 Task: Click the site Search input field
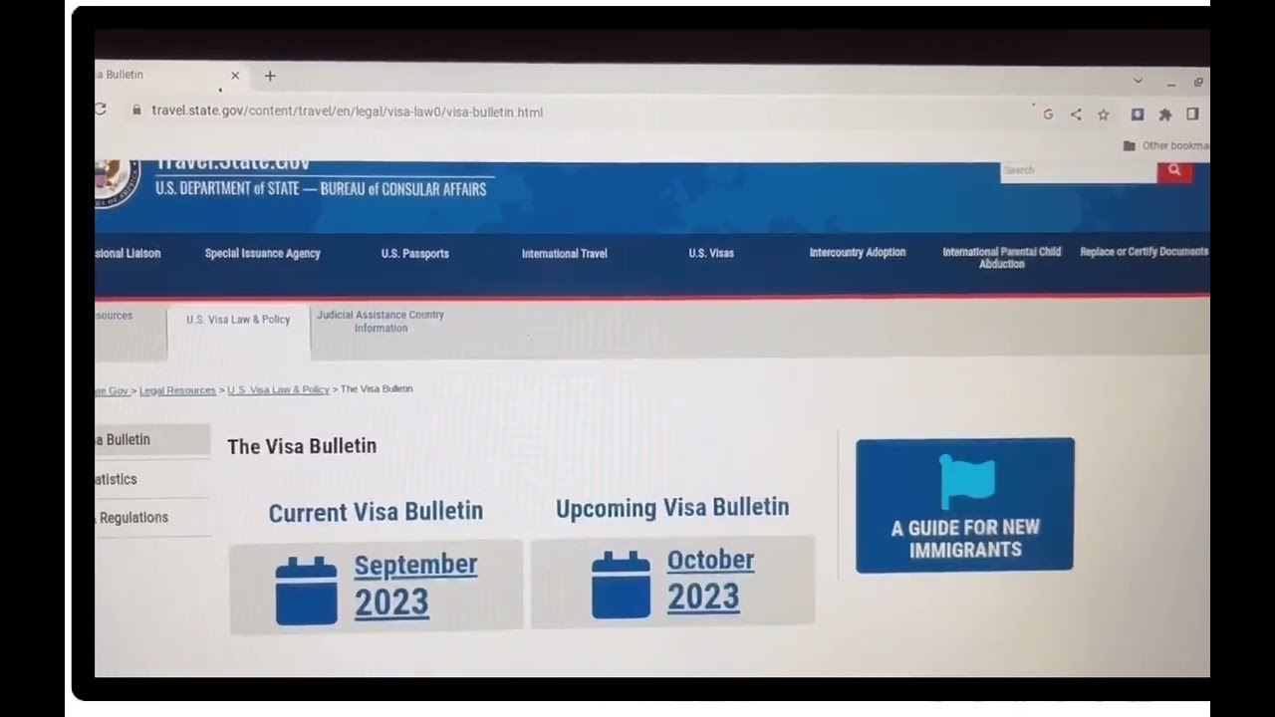pos(1079,170)
